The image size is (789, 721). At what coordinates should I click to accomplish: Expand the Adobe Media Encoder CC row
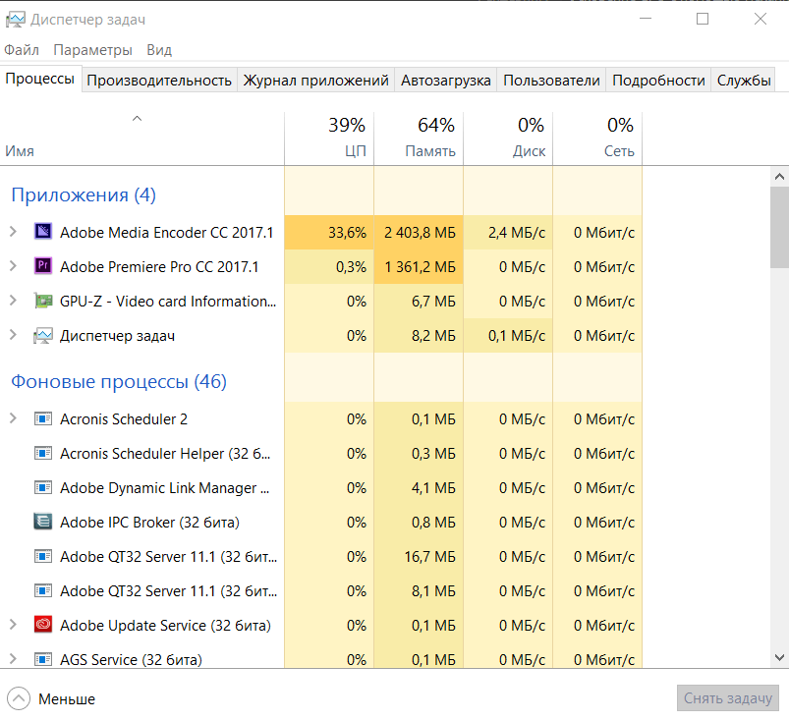14,232
